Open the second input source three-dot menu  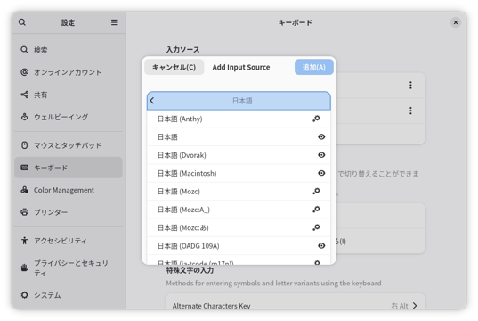(410, 111)
